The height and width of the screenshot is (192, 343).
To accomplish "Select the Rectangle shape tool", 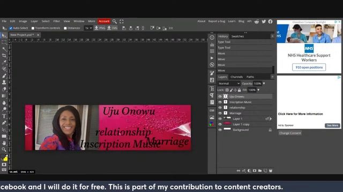I will [x=4, y=137].
